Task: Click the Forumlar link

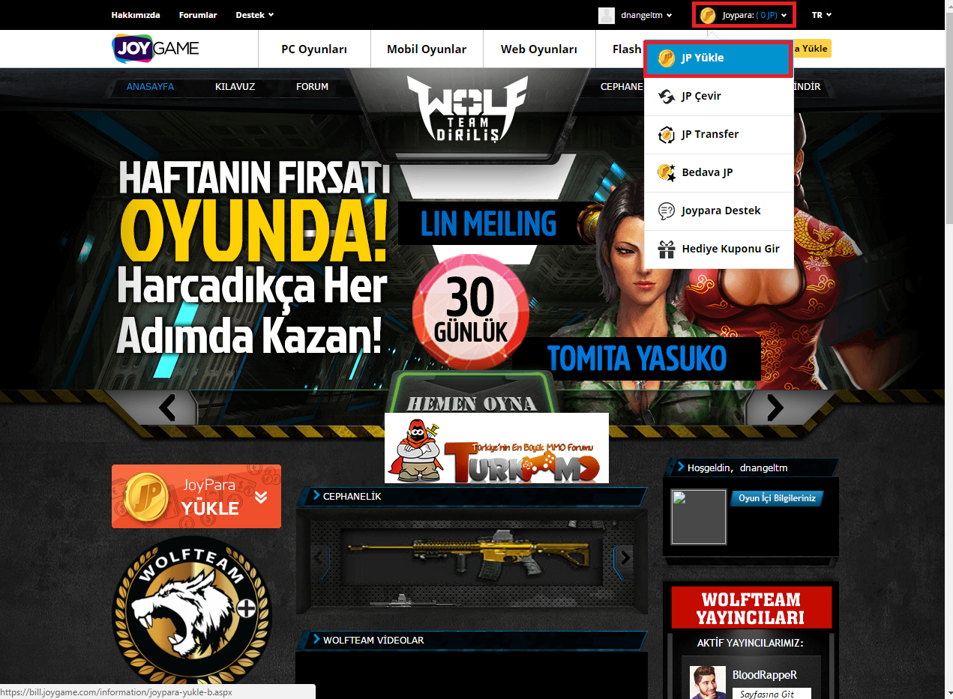Action: [198, 15]
